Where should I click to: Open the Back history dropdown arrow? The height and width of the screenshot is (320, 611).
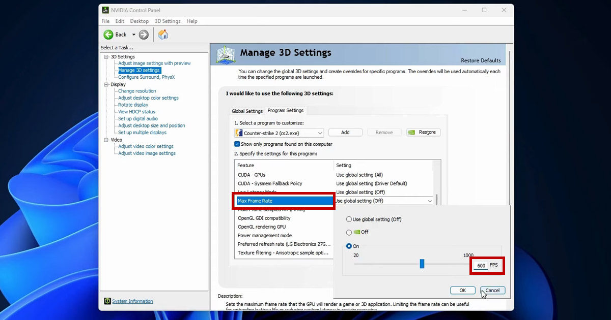(x=134, y=35)
